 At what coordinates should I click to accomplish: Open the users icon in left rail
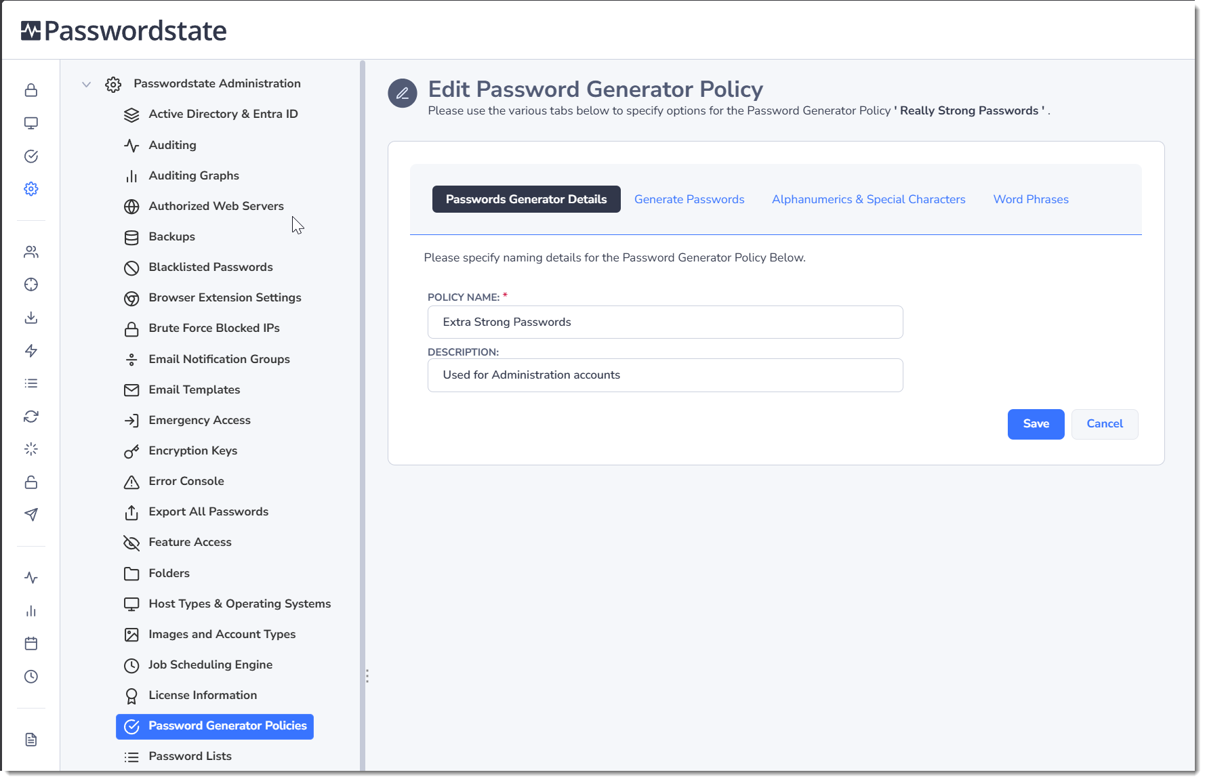[31, 252]
